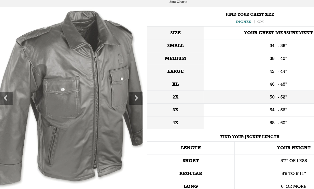Click the next image arrow on jacket photo
Screen dimensions: 314x189
(x=136, y=98)
